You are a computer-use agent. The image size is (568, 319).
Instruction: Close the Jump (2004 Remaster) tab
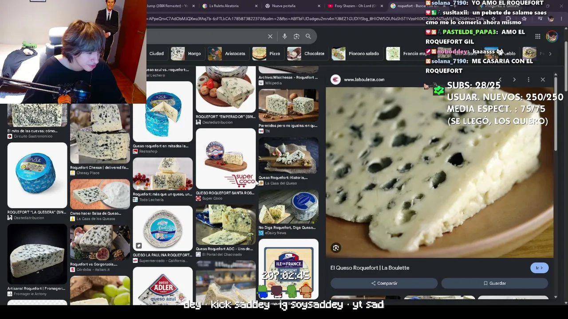point(194,6)
